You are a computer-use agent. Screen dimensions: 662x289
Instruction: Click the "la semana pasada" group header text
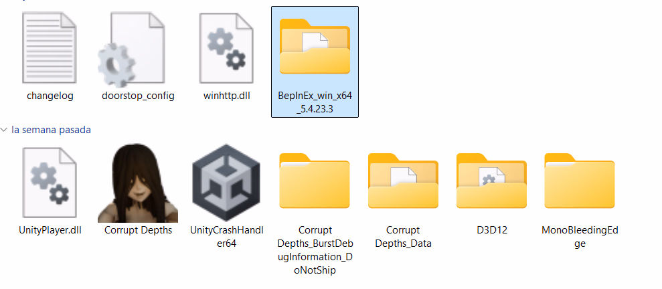(x=51, y=130)
